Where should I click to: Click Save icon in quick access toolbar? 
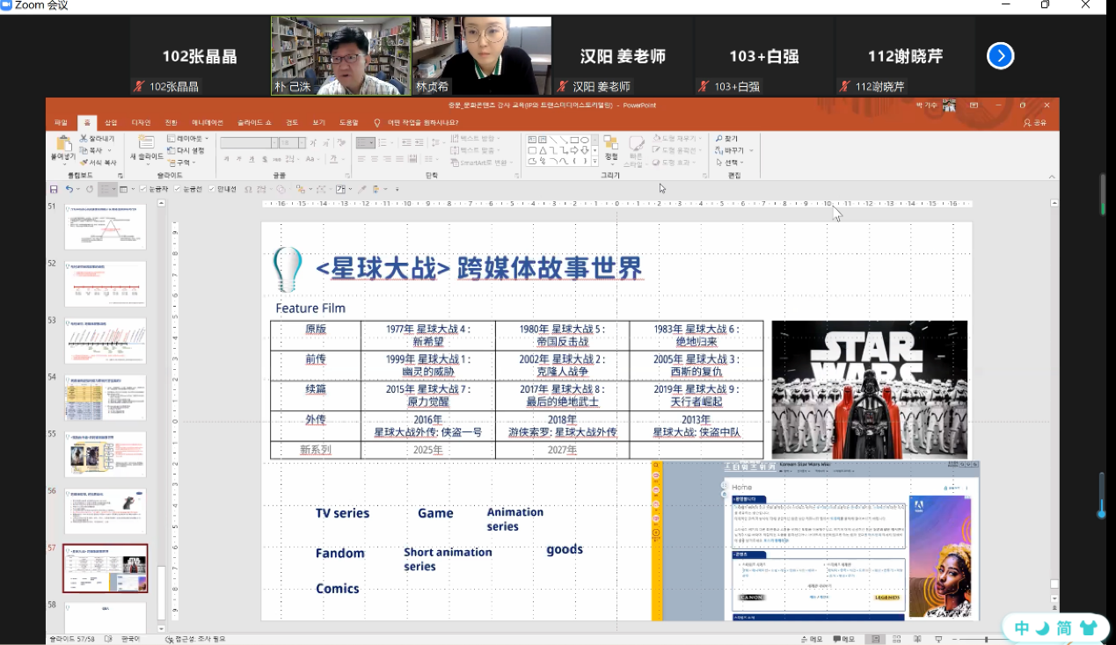pyautogui.click(x=54, y=189)
